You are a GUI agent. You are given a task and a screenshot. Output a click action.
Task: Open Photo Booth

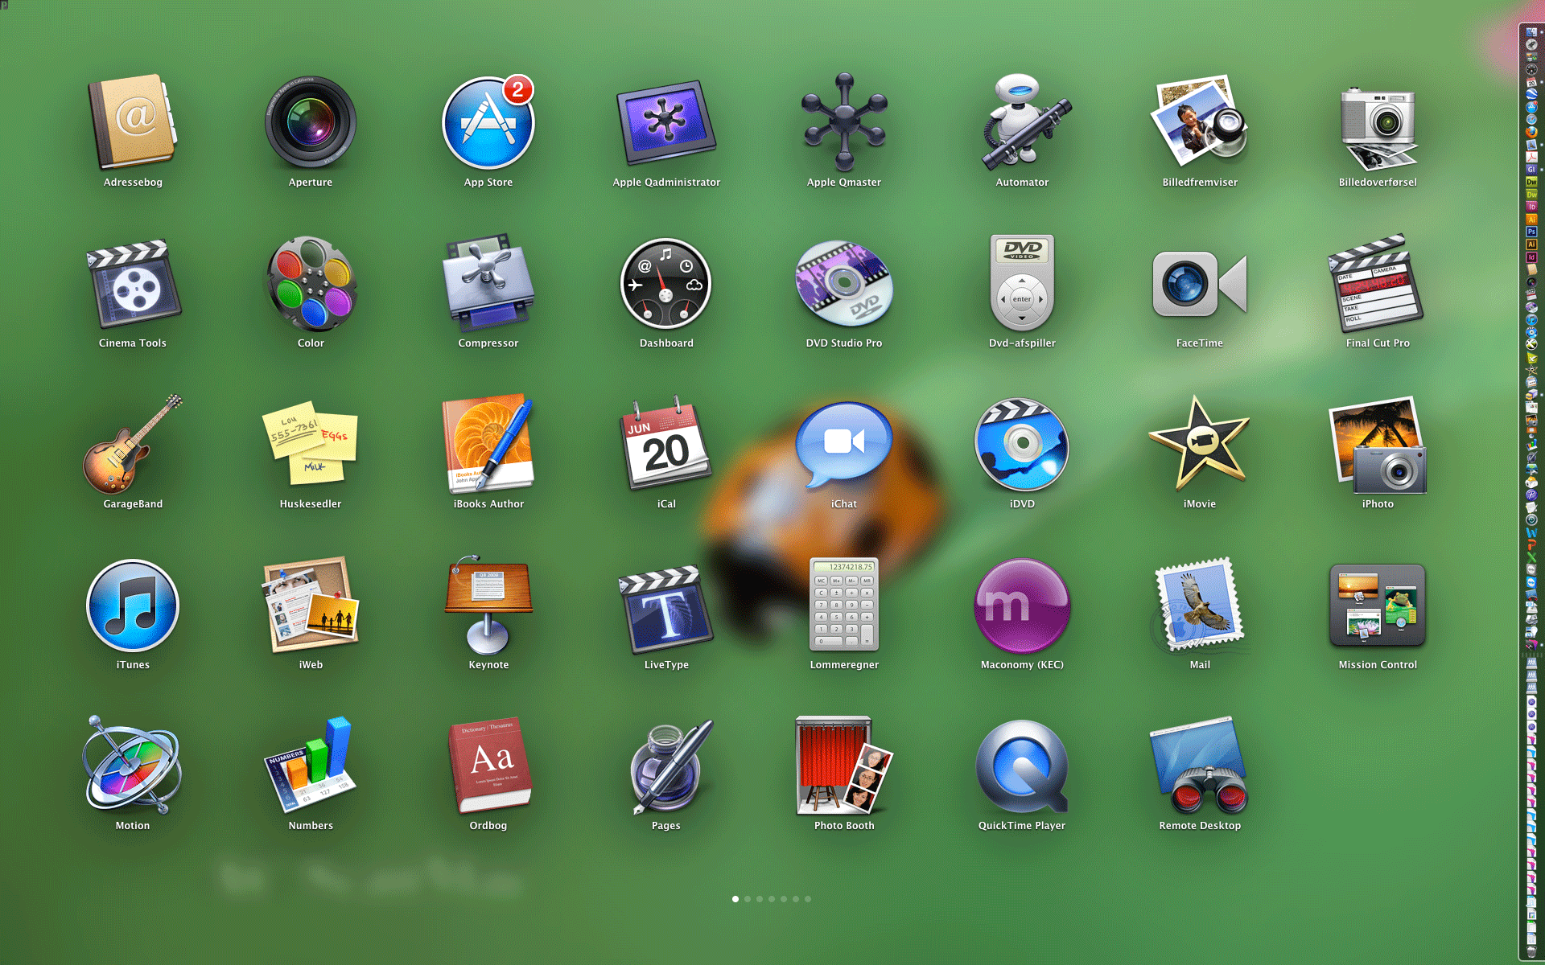pos(843,766)
